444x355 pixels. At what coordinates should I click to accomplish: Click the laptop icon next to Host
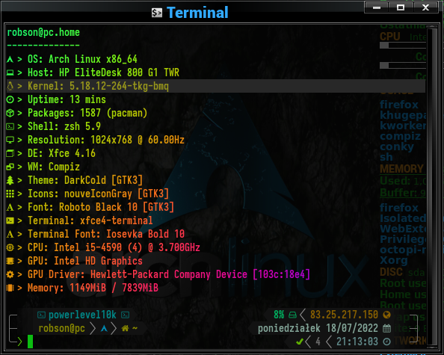pos(10,73)
